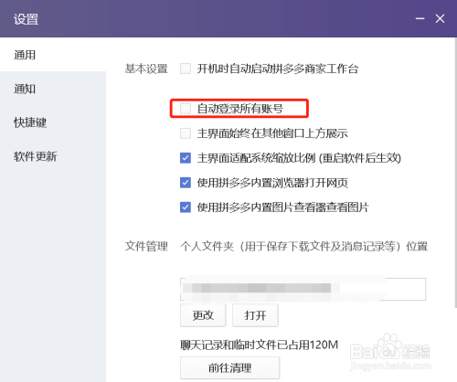Image resolution: width=457 pixels, height=382 pixels.
Task: Open the 通用 settings tab
Action: [53, 55]
